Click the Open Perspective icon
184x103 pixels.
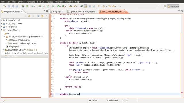[164, 6]
